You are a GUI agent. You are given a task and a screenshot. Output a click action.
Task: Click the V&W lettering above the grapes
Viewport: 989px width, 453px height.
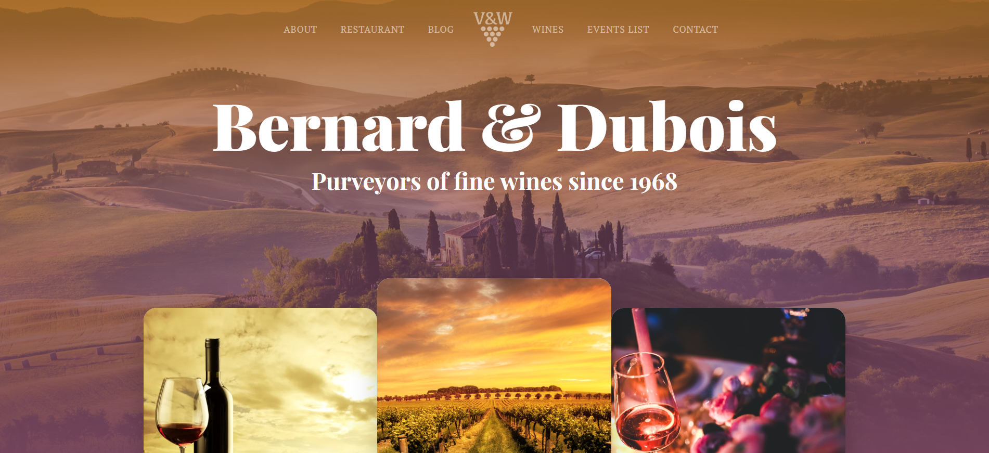[x=493, y=19]
